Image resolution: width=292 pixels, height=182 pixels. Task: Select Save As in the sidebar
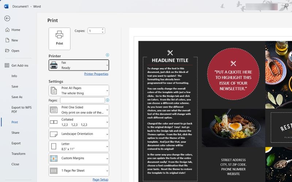click(x=17, y=97)
